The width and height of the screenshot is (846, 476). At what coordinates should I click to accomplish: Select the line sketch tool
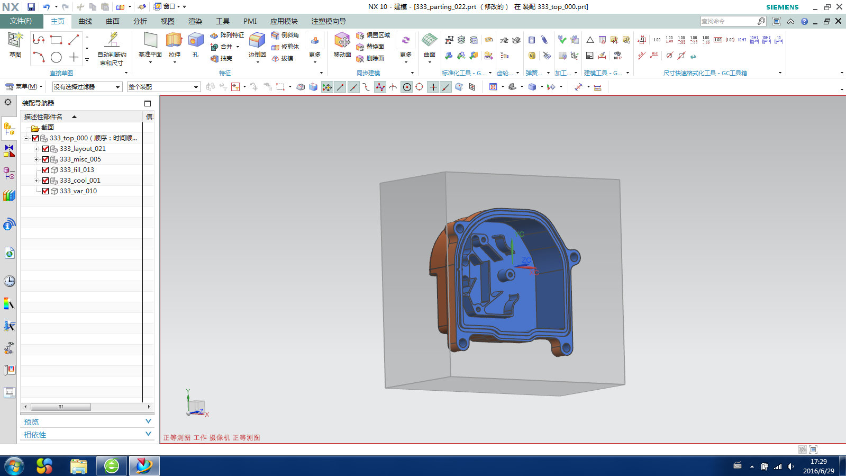[74, 40]
